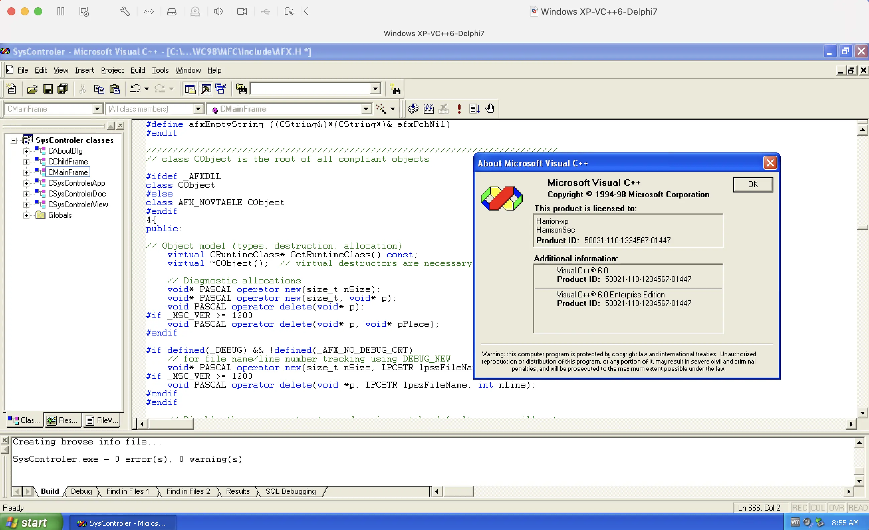
Task: Click the VM shared folders icon
Action: click(x=289, y=12)
